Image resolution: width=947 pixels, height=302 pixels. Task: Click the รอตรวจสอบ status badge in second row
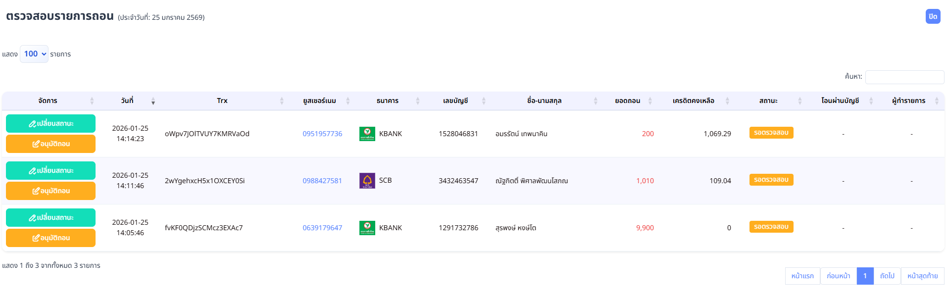771,180
